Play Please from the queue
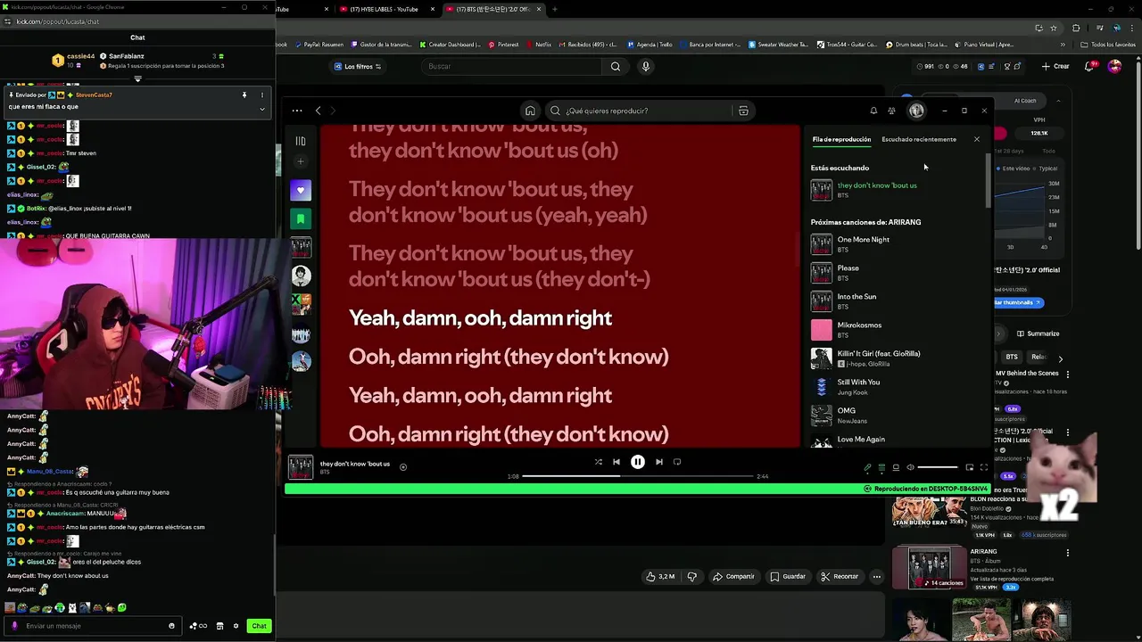The width and height of the screenshot is (1142, 642). [897, 272]
